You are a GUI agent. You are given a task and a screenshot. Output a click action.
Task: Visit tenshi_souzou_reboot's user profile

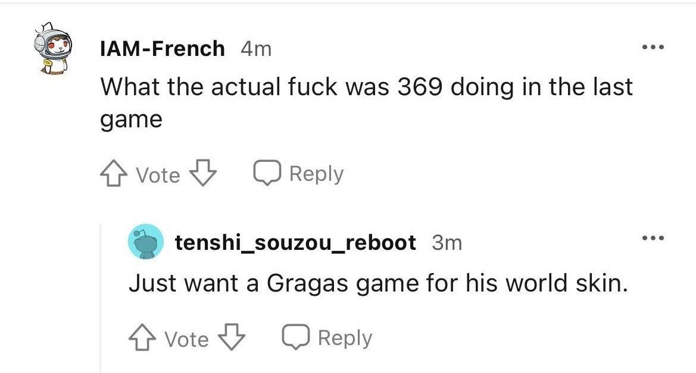click(x=296, y=243)
